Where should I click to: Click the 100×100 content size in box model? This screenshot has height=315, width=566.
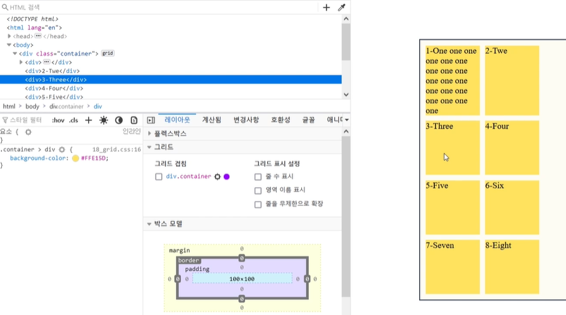(x=242, y=279)
